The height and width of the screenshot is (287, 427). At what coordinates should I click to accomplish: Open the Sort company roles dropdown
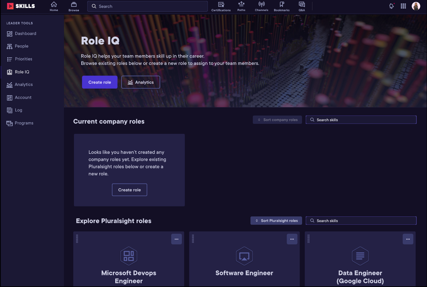[x=277, y=120]
